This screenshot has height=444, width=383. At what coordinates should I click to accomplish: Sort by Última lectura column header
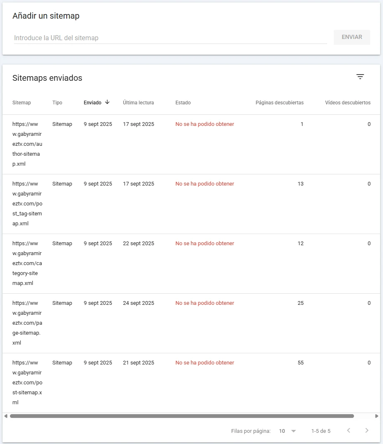pos(138,102)
